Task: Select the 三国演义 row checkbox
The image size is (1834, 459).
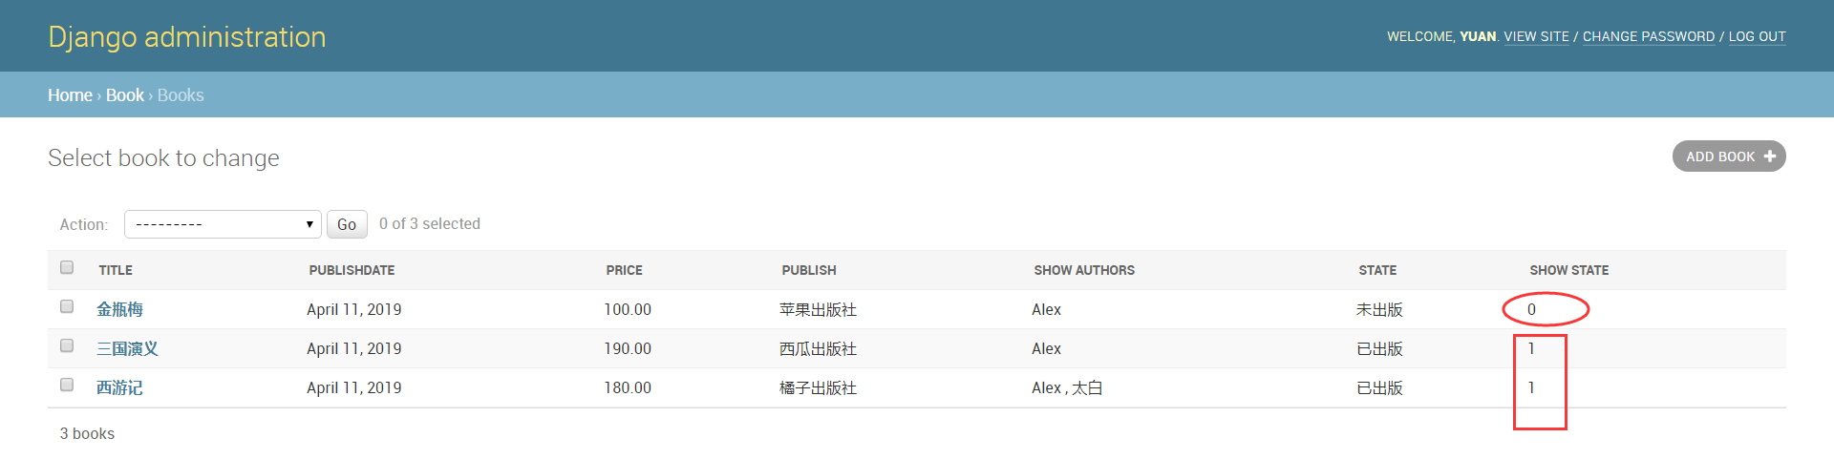Action: coord(67,345)
